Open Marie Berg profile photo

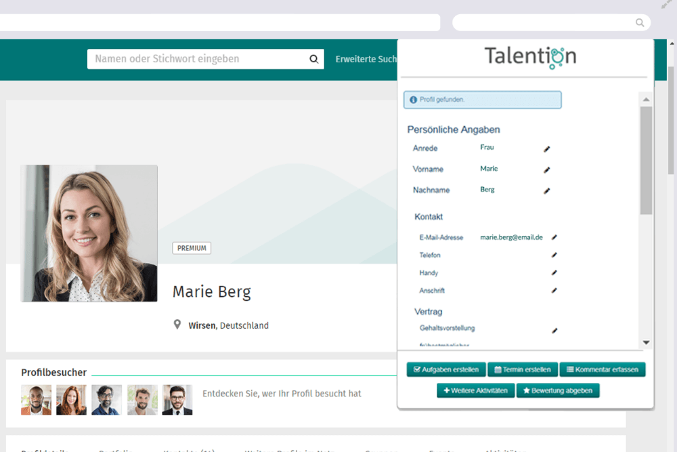[89, 233]
